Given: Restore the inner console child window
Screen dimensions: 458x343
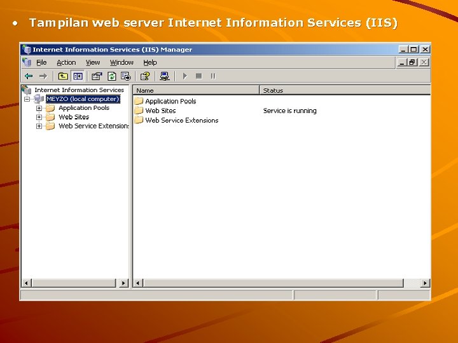Looking at the screenshot, I should click(x=412, y=62).
